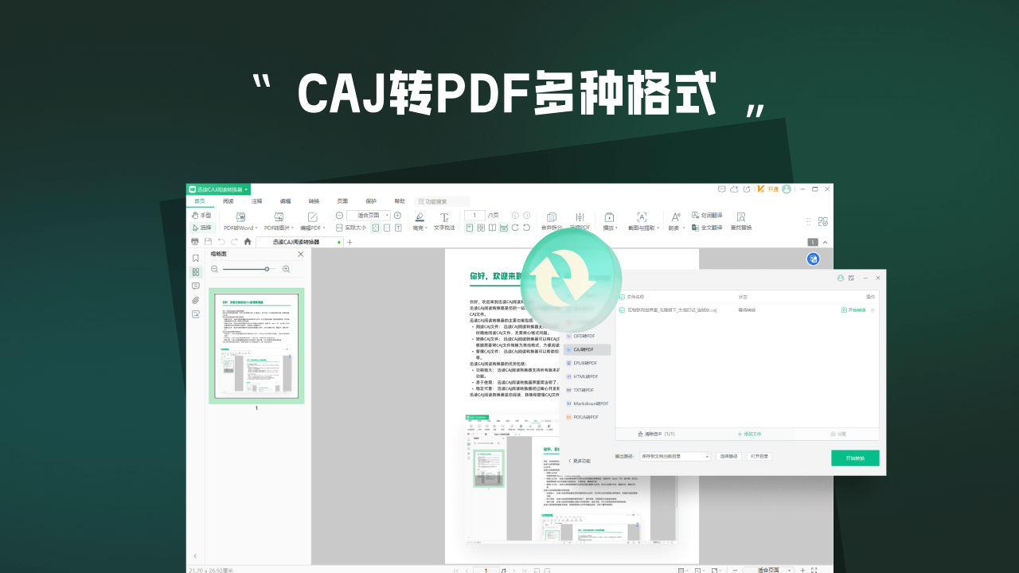The image size is (1019, 573).
Task: Set view to 实际大小 actual size
Action: pyautogui.click(x=351, y=228)
